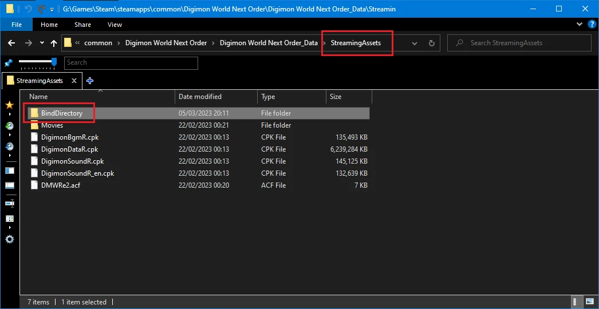Open the recent locations dropdown chevron
The width and height of the screenshot is (599, 309).
click(42, 43)
